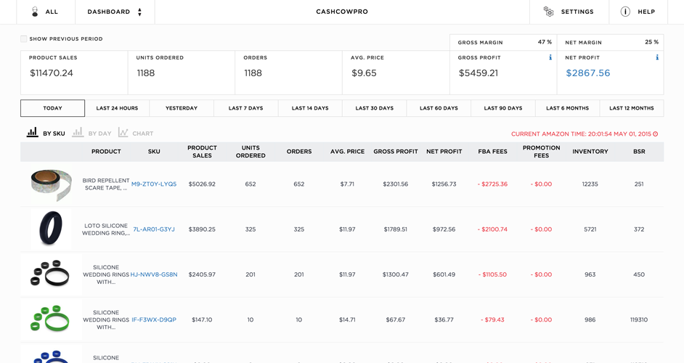This screenshot has width=684, height=363.
Task: Click the clock icon beside Amazon time
Action: point(655,134)
